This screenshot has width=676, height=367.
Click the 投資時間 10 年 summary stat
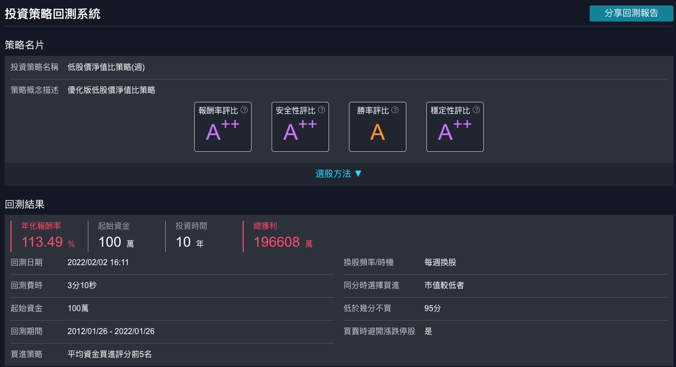click(189, 242)
